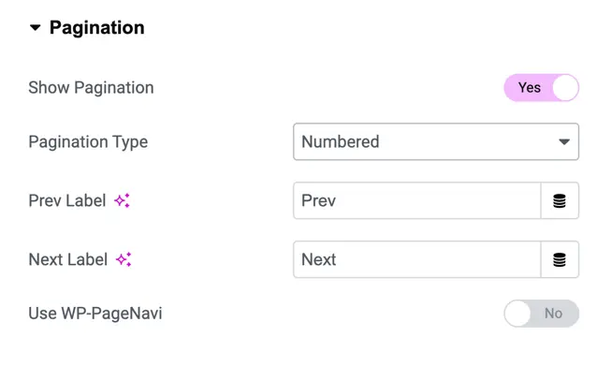Enable the Use WP-PageNavi switch
The image size is (597, 366).
pyautogui.click(x=541, y=314)
